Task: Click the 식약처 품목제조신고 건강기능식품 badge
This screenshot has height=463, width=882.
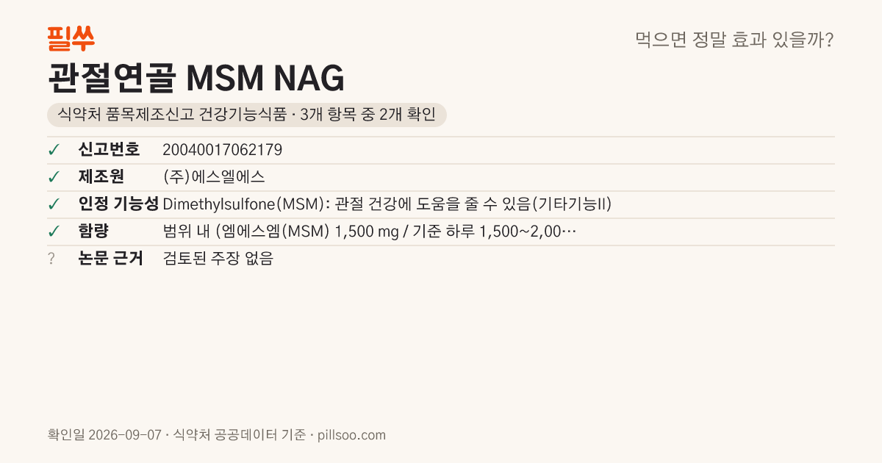Action: 247,115
